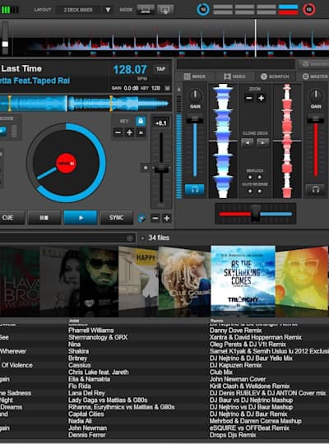329x444 pixels.
Task: Clone deck with the left arrow
Action: pyautogui.click(x=248, y=143)
